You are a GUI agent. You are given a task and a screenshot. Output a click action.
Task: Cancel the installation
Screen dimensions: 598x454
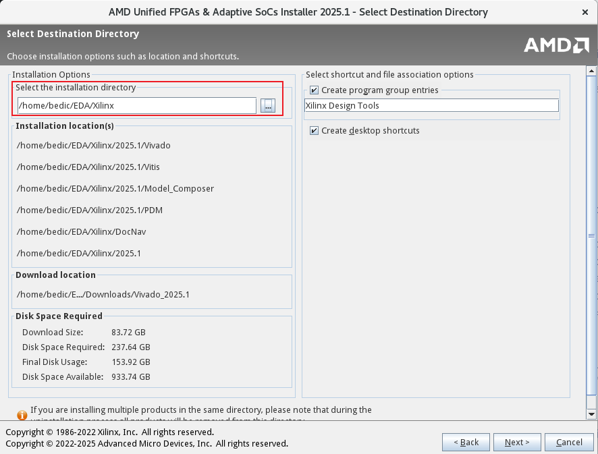569,443
